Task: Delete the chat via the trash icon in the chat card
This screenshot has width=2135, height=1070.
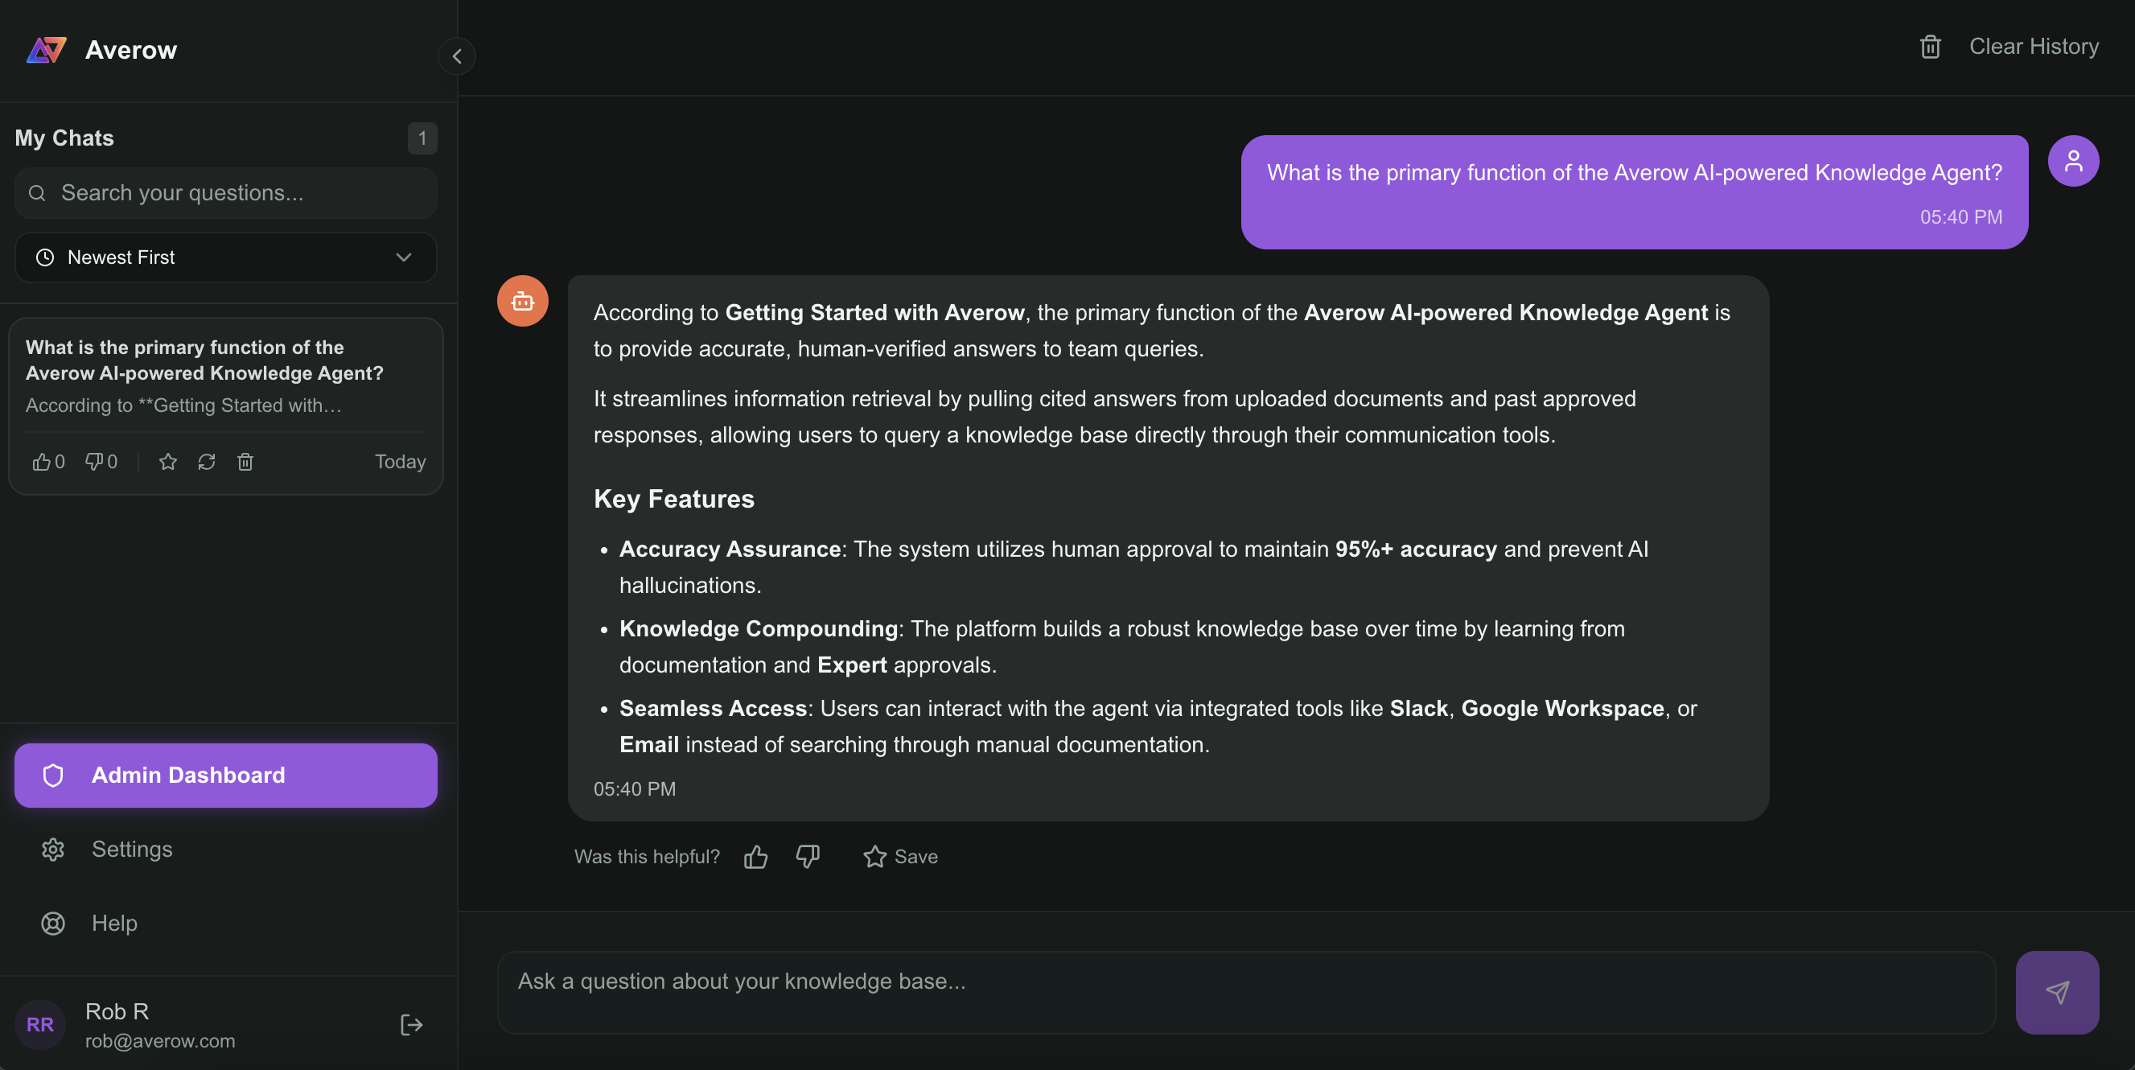Action: click(x=245, y=462)
